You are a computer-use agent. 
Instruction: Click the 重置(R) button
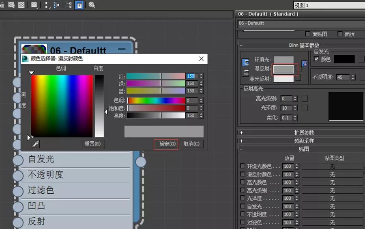tap(93, 144)
